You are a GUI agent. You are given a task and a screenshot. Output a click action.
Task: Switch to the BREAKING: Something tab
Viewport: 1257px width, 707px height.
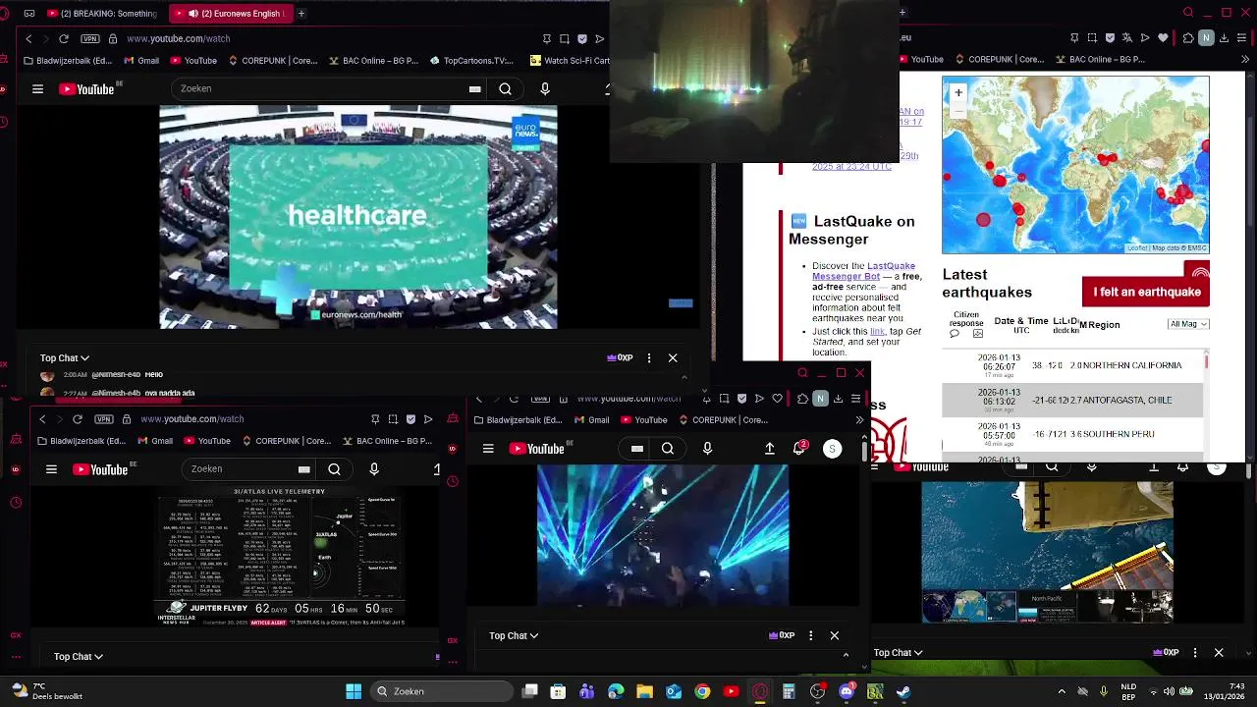[101, 14]
